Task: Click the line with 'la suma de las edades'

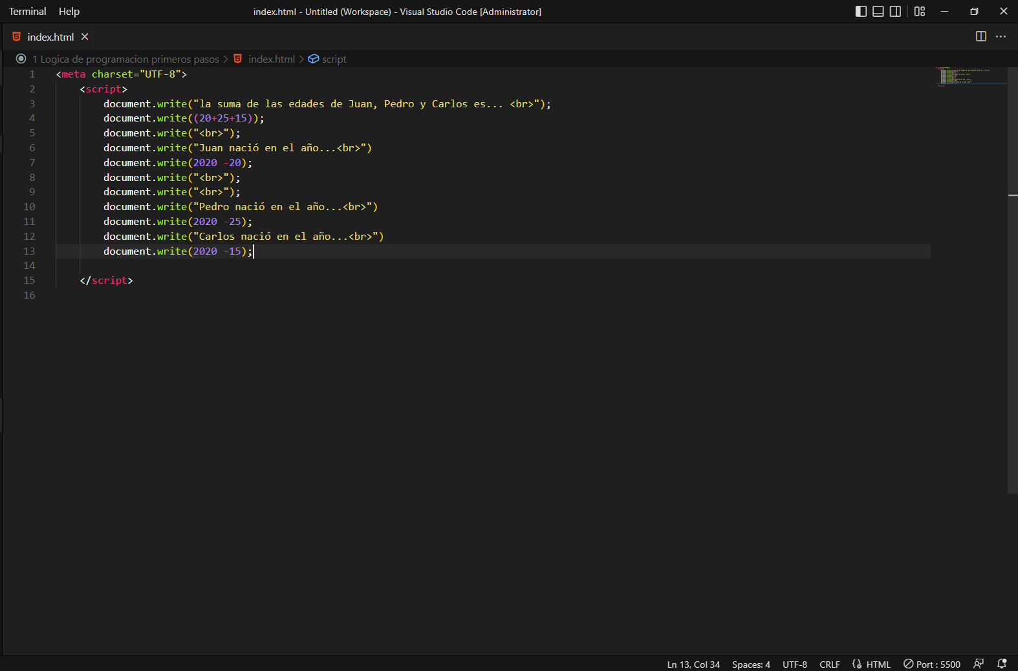Action: [327, 104]
